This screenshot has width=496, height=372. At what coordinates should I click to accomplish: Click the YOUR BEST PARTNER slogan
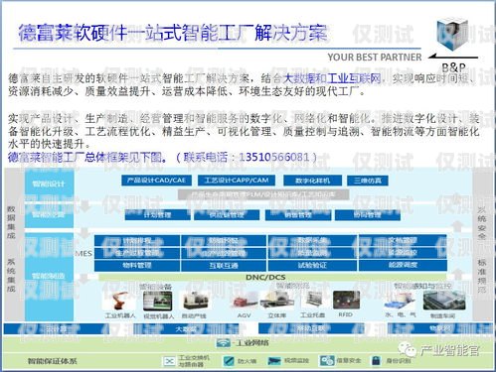coord(375,58)
